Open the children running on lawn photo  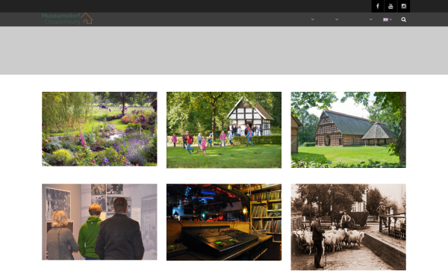click(x=224, y=130)
